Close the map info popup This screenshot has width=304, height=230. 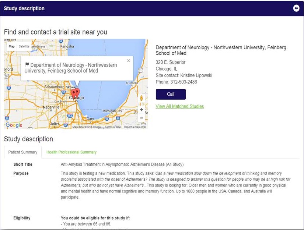point(128,61)
